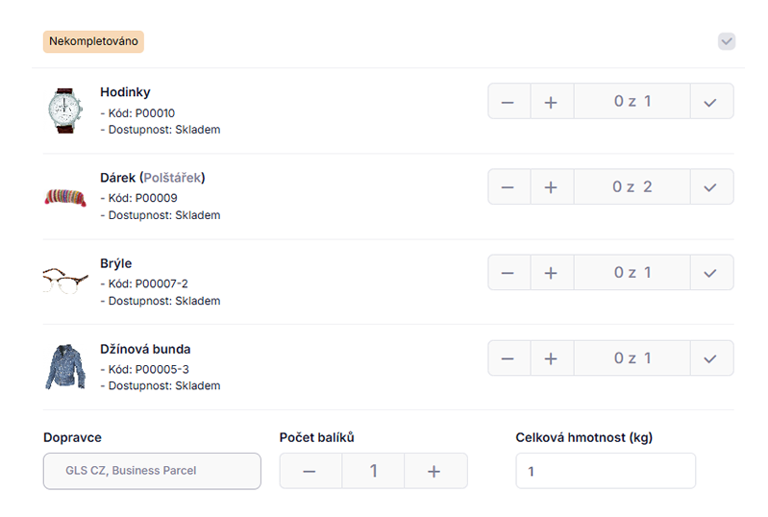Increase quantity for Dárek Polštářek
768x517 pixels.
coord(552,187)
